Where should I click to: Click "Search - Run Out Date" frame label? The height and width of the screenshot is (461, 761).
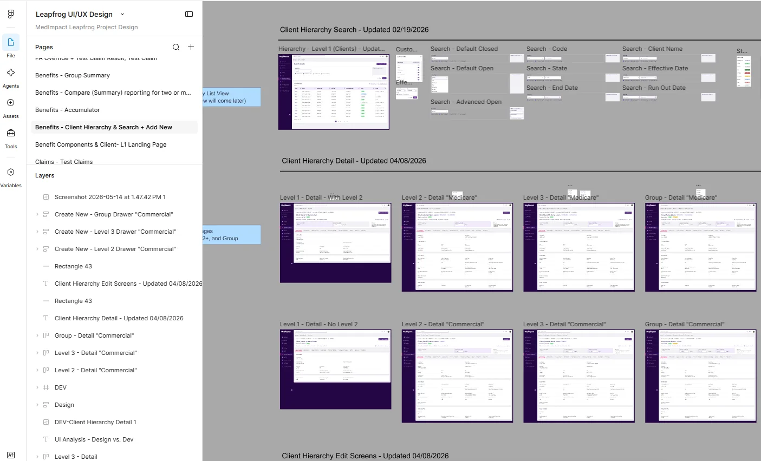point(654,88)
